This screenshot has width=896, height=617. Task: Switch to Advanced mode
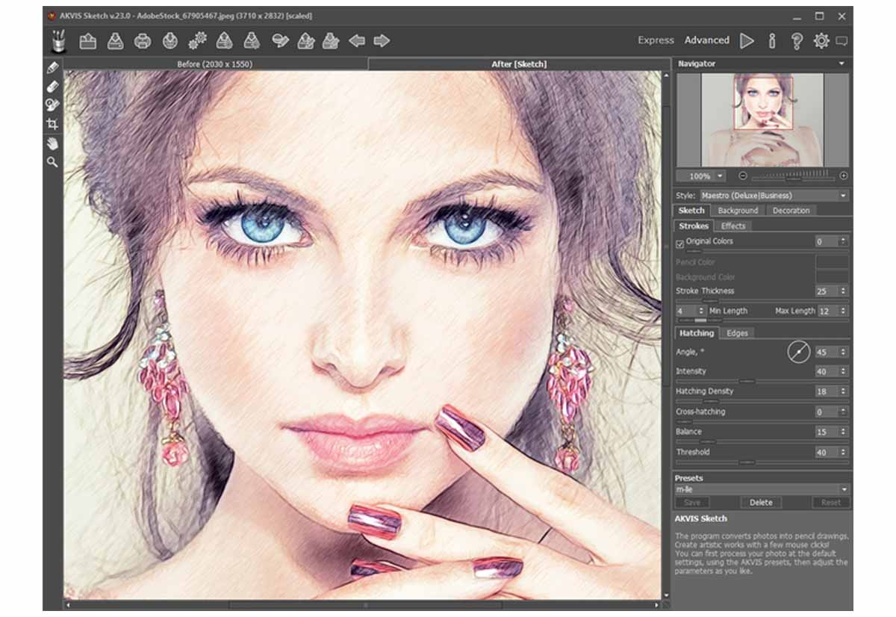click(x=707, y=40)
